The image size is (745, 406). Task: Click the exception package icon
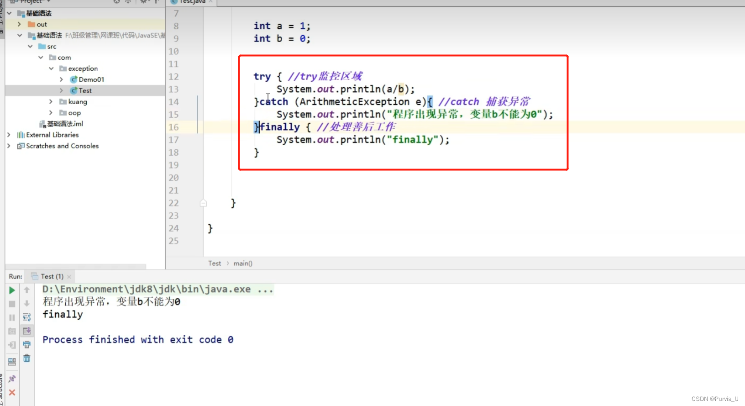pos(63,69)
